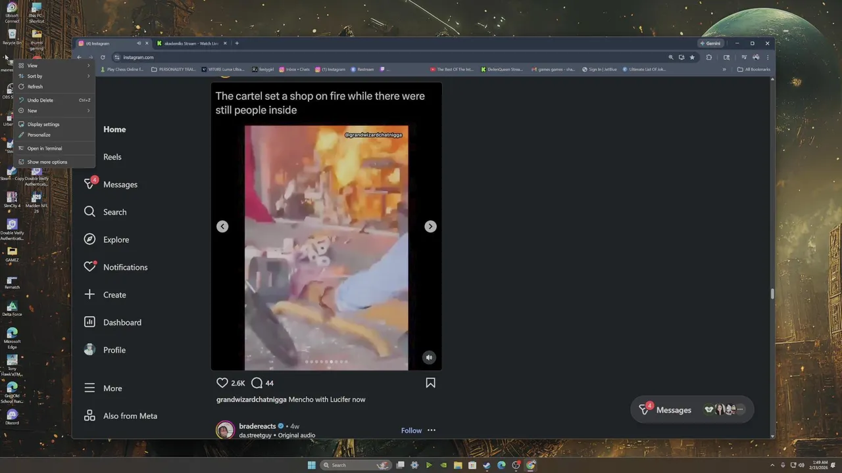Open Instagram Reels from the sidebar
842x473 pixels.
coord(112,157)
